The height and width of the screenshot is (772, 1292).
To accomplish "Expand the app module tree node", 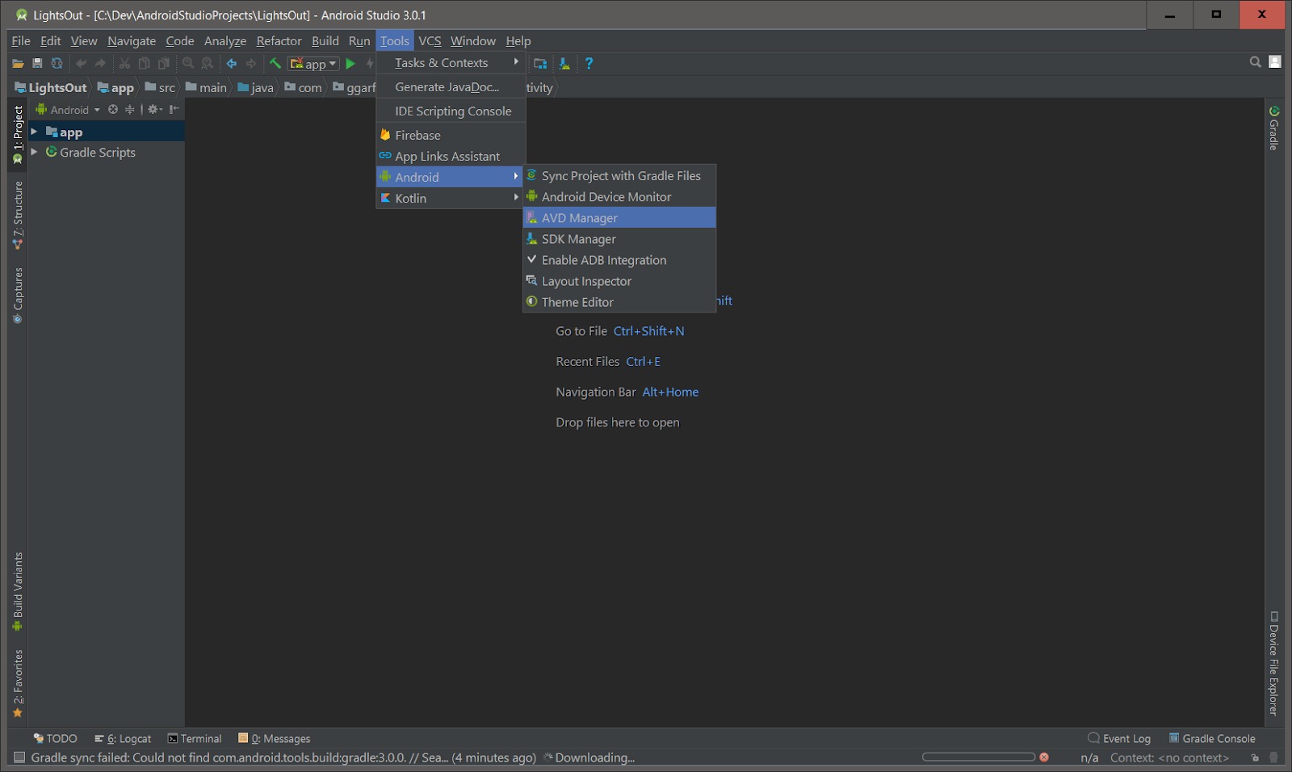I will pyautogui.click(x=34, y=132).
